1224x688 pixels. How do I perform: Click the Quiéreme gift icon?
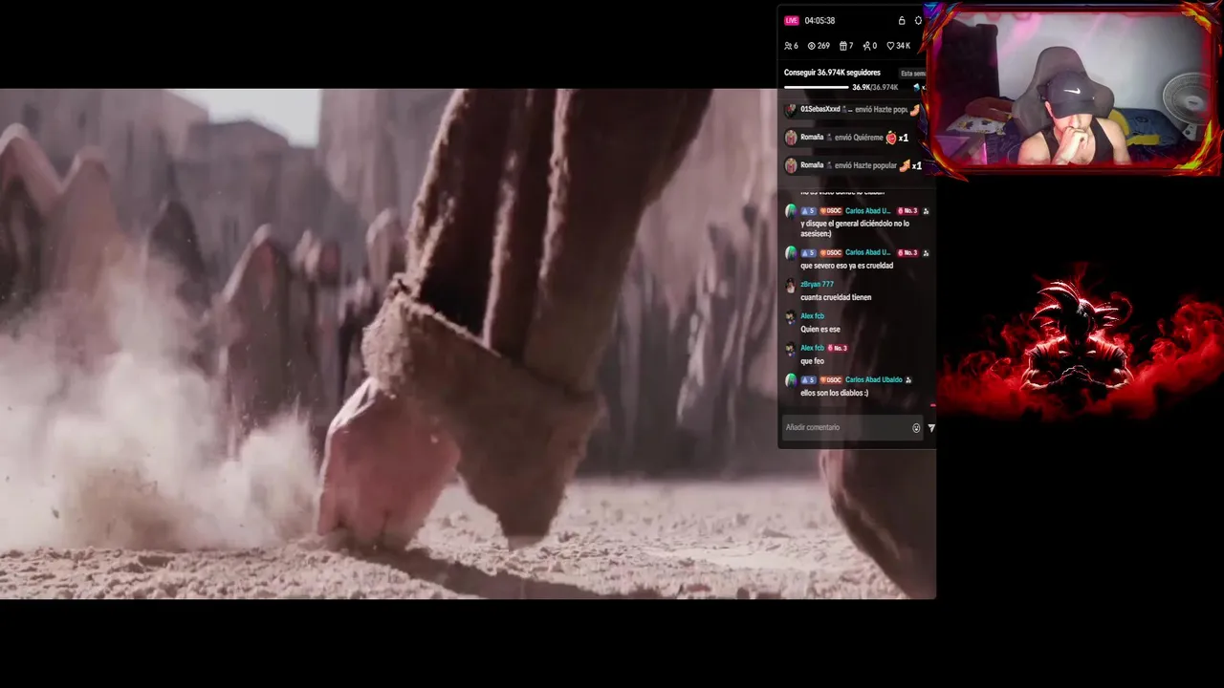(x=891, y=138)
